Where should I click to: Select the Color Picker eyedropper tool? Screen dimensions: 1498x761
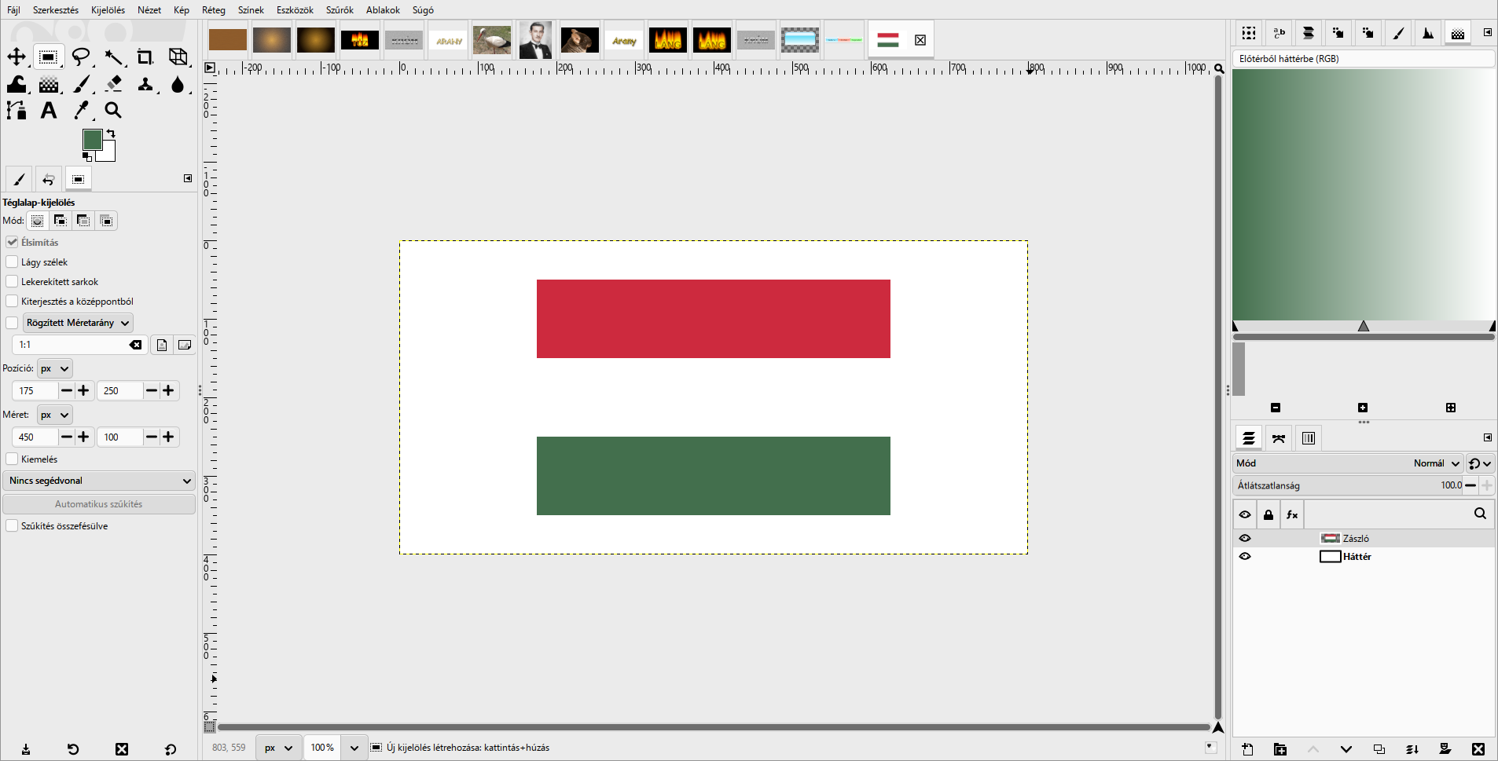point(81,111)
